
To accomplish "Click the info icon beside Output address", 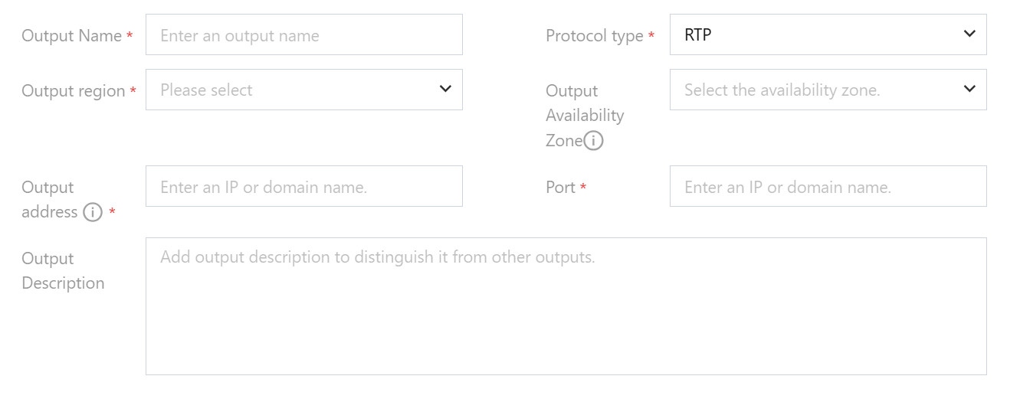I will click(x=92, y=212).
